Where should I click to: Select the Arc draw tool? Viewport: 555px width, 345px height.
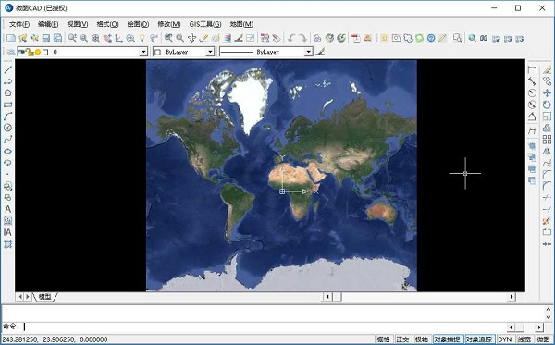tap(7, 116)
